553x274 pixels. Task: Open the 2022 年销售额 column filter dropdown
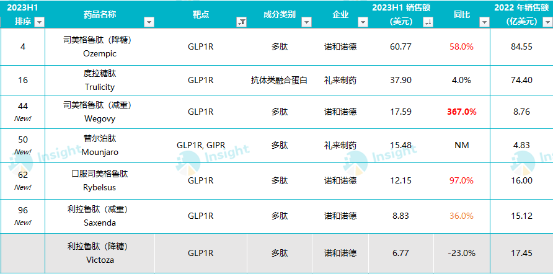click(x=546, y=22)
